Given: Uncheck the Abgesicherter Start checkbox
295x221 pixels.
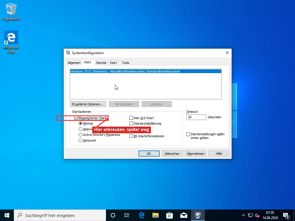Looking at the screenshot, I should click(x=76, y=118).
